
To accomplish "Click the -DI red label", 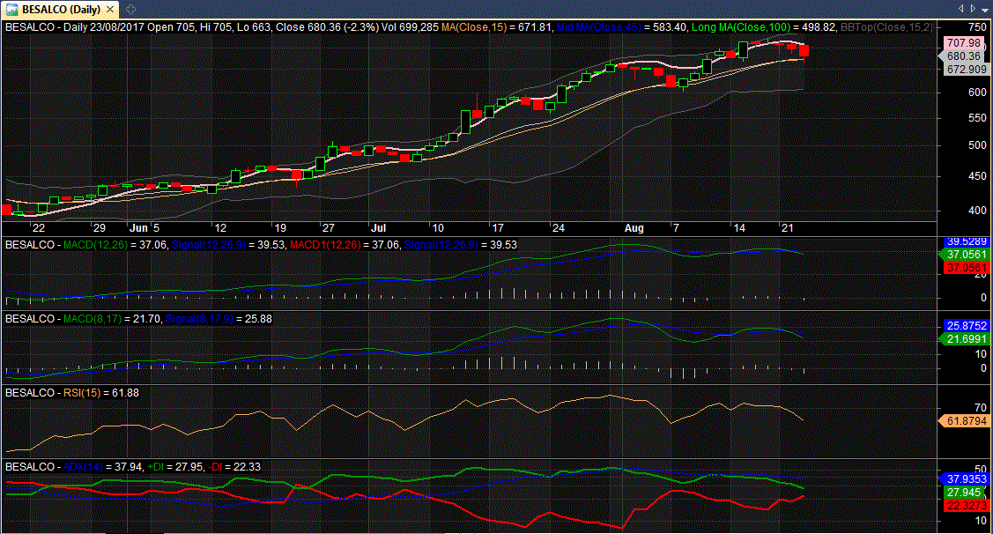I will 216,468.
